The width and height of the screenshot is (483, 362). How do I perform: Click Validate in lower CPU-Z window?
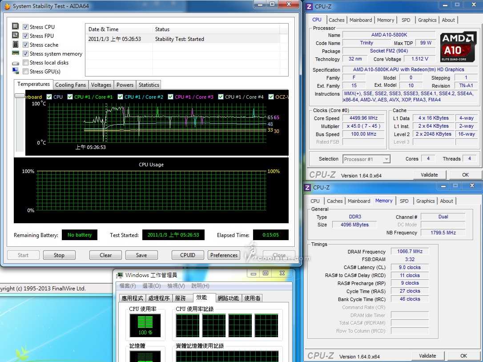(x=427, y=356)
